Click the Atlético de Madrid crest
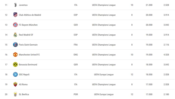 coord(15,15)
